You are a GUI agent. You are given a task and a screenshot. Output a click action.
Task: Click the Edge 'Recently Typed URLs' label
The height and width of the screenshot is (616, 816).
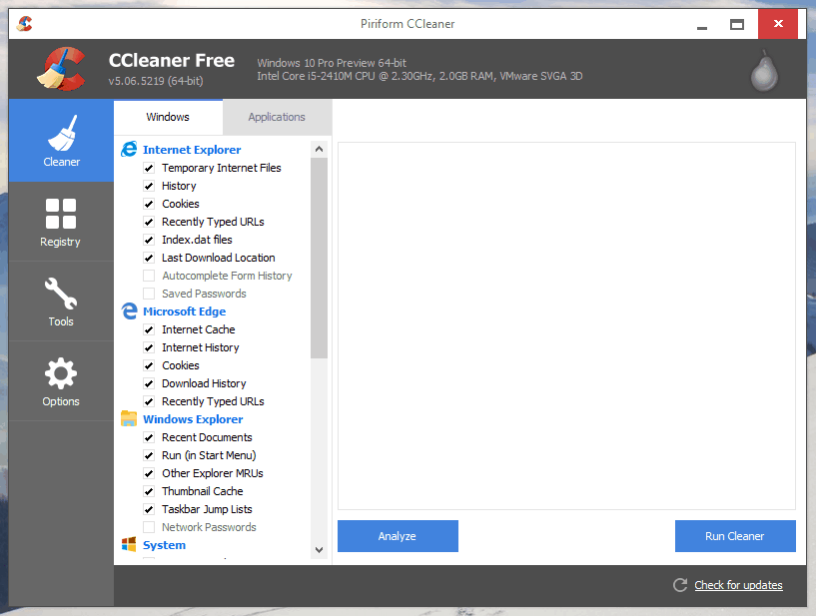tap(213, 401)
